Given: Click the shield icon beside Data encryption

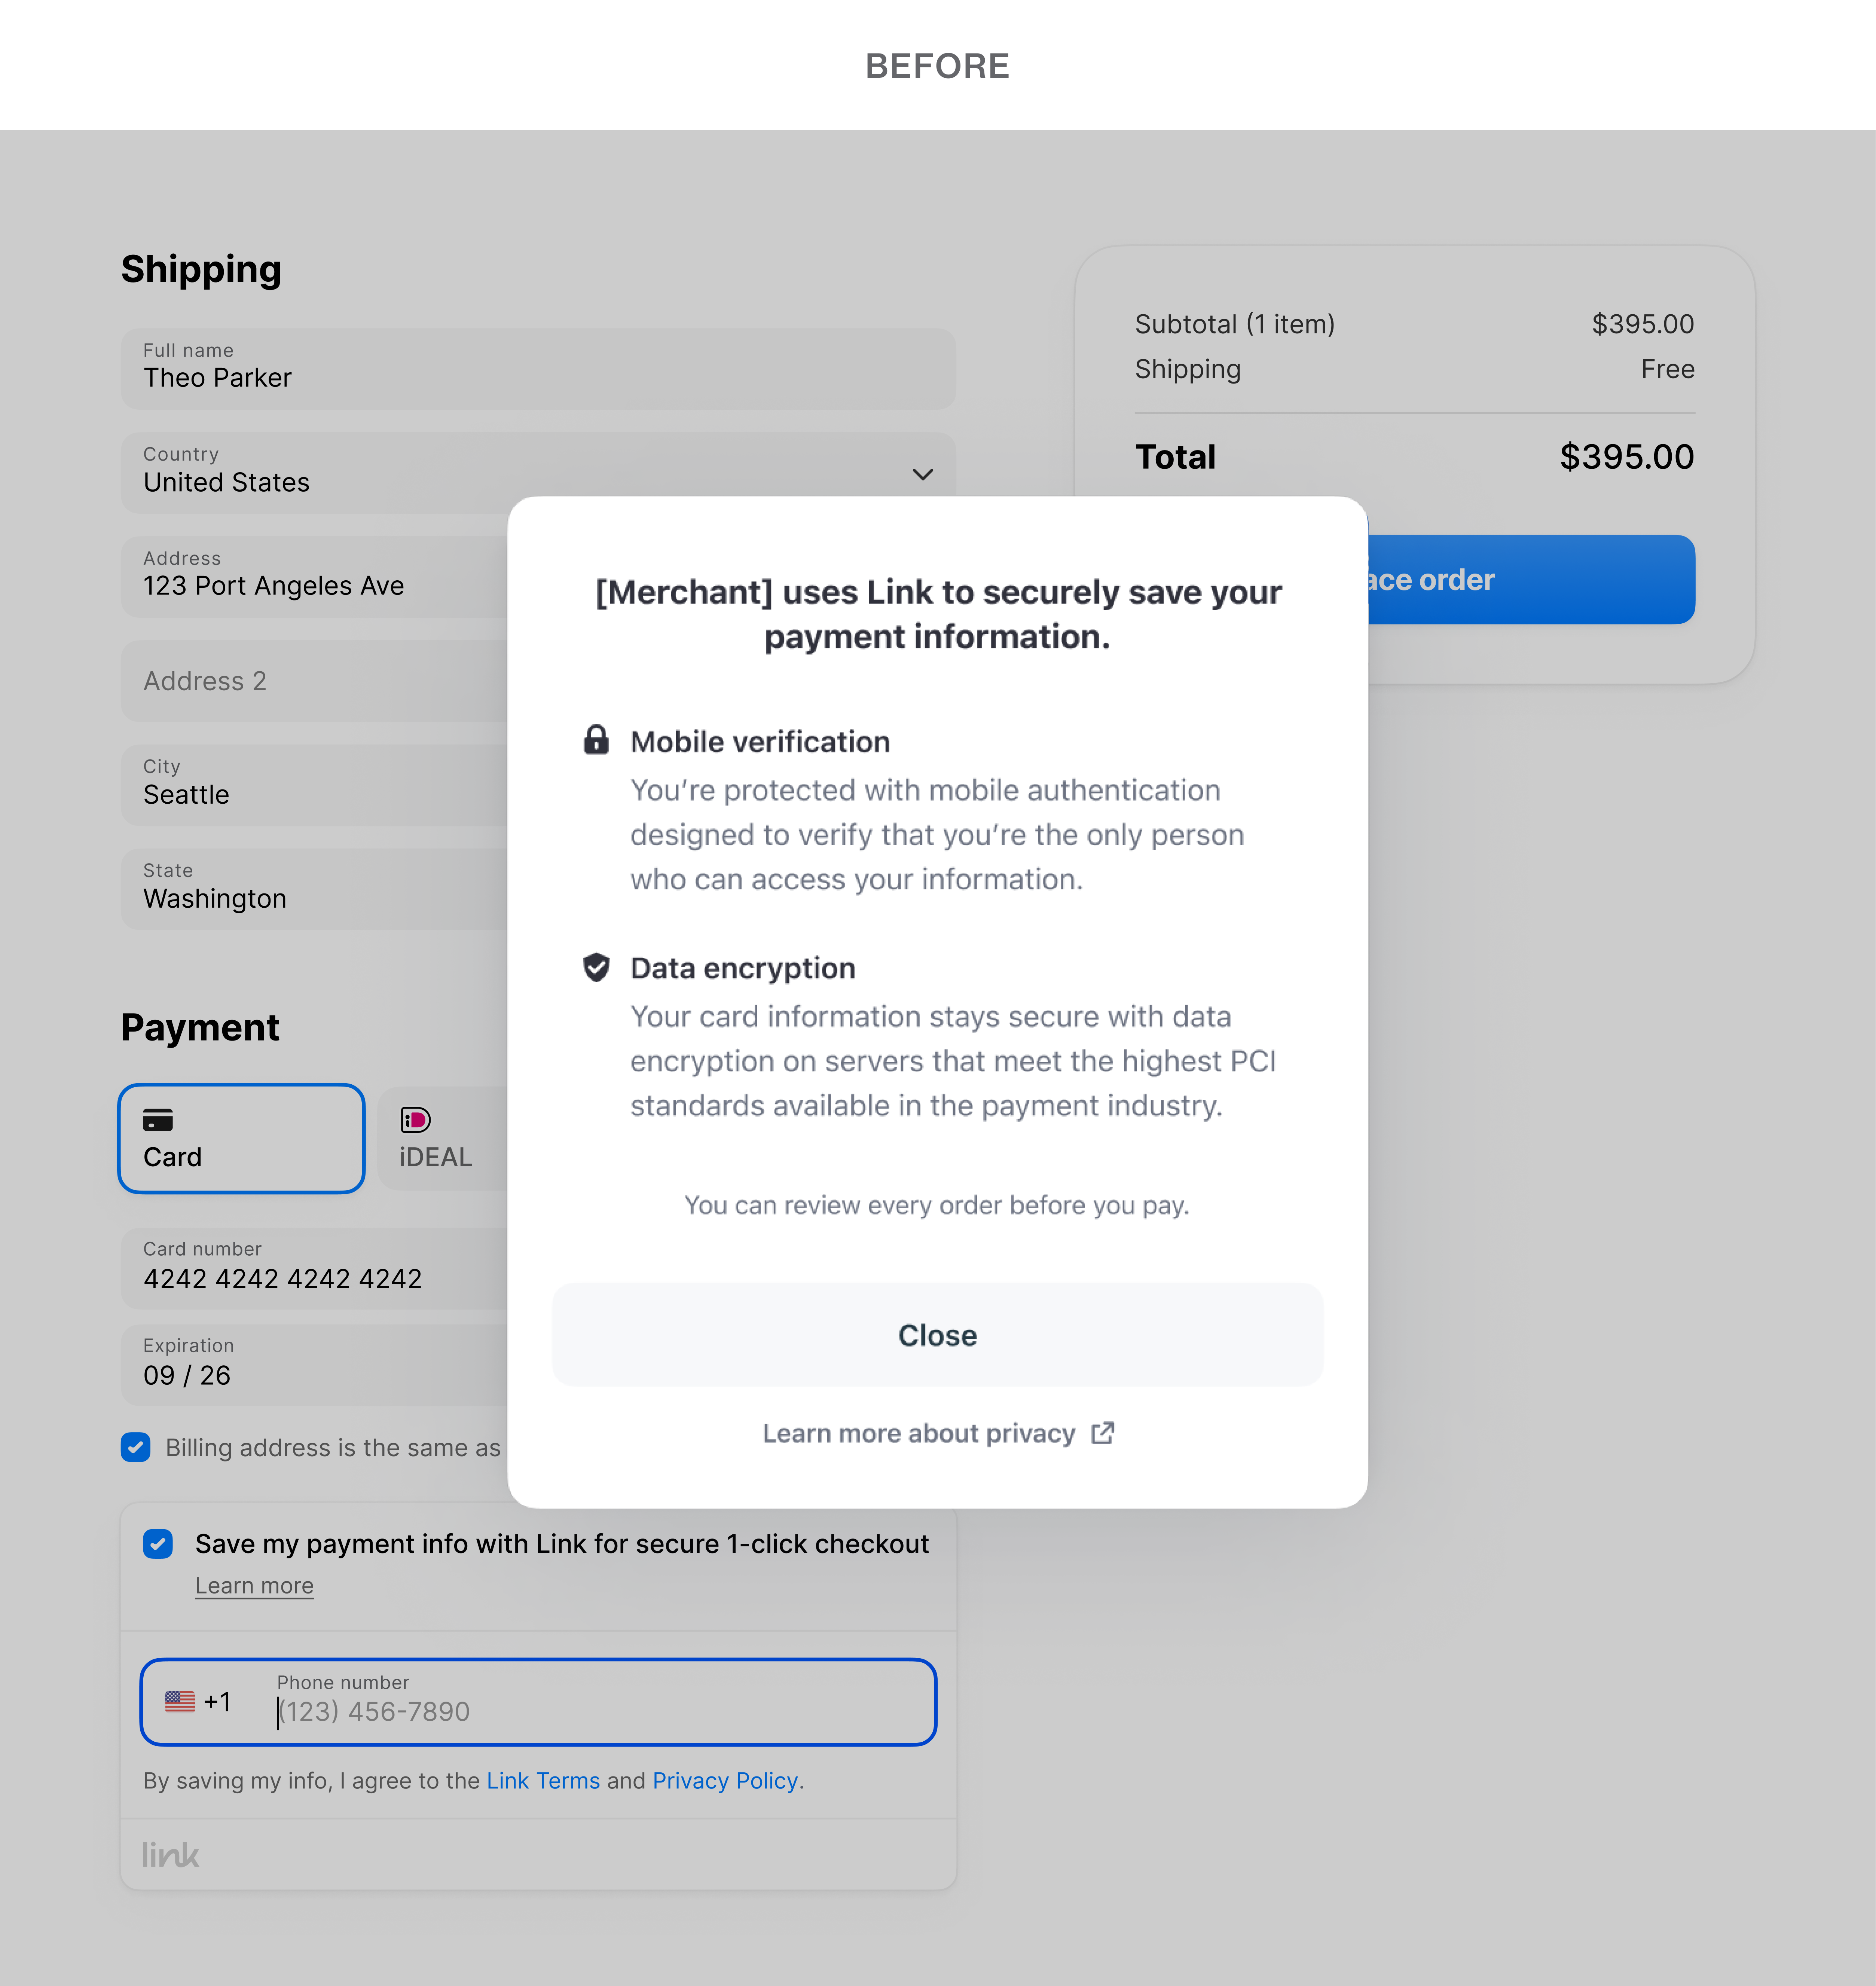Looking at the screenshot, I should pos(596,967).
